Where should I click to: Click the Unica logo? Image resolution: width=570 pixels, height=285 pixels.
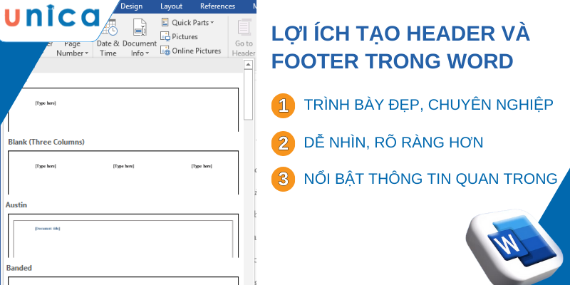tap(52, 16)
